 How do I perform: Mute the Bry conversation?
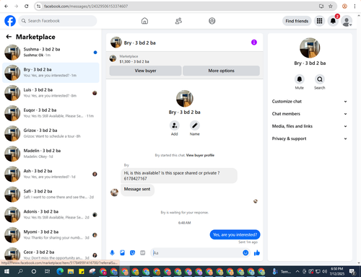(x=300, y=79)
